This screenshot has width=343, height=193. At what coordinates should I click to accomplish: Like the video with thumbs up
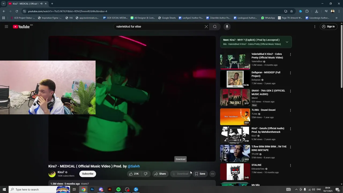pyautogui.click(x=134, y=174)
